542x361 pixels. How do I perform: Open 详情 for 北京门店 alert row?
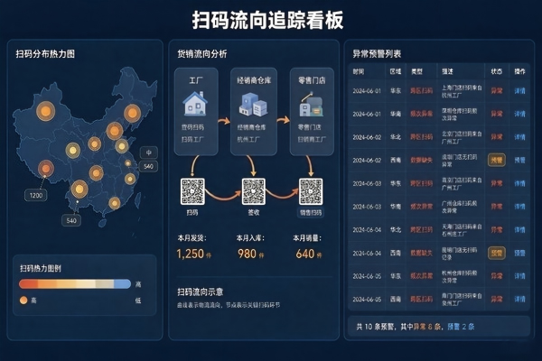point(519,137)
